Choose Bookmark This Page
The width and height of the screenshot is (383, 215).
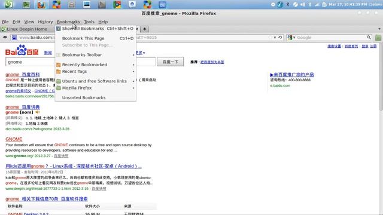96,38
